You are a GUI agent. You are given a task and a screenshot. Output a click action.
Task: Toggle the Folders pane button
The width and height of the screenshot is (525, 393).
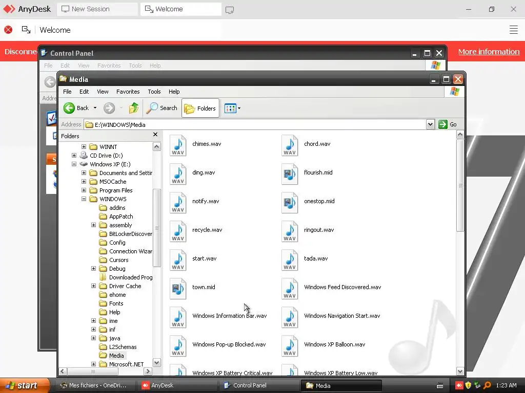coord(200,108)
